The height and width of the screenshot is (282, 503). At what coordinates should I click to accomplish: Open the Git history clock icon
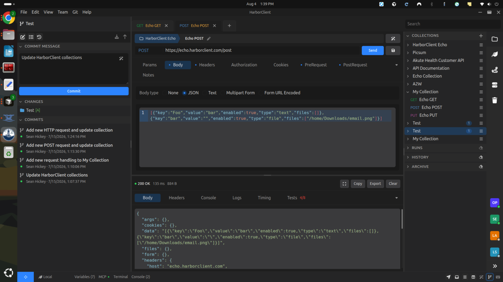tap(39, 37)
